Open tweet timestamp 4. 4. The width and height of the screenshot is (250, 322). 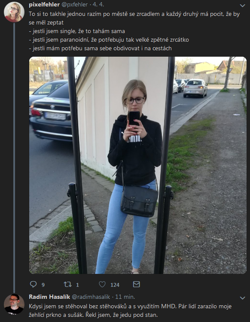[98, 4]
